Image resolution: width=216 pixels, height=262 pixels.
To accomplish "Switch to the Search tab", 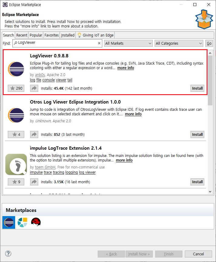I will (8, 35).
